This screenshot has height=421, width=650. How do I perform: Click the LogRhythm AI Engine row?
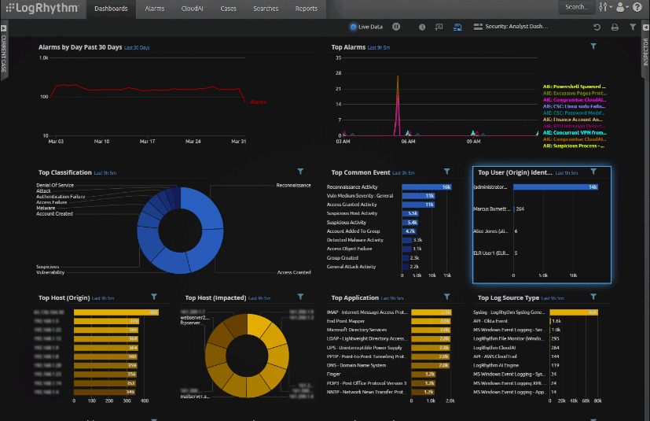tap(516, 365)
